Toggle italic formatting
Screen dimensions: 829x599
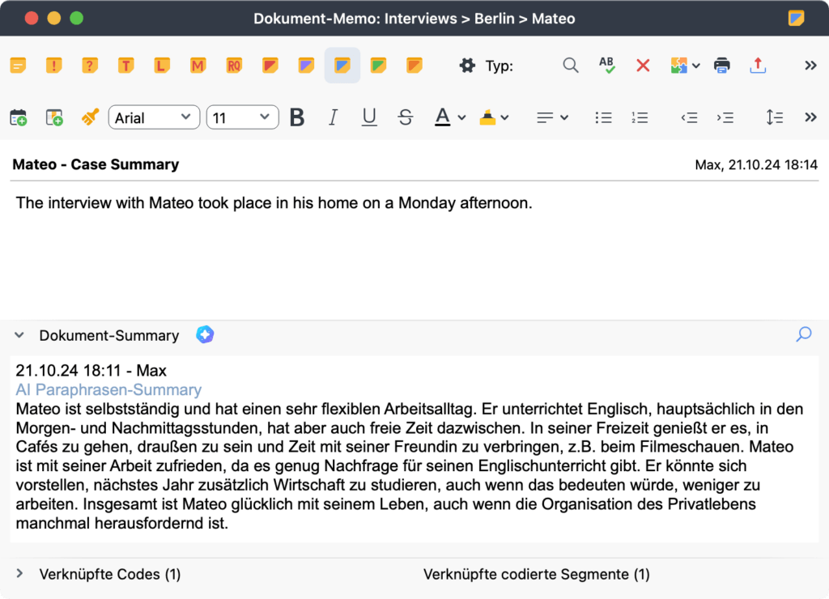point(333,117)
